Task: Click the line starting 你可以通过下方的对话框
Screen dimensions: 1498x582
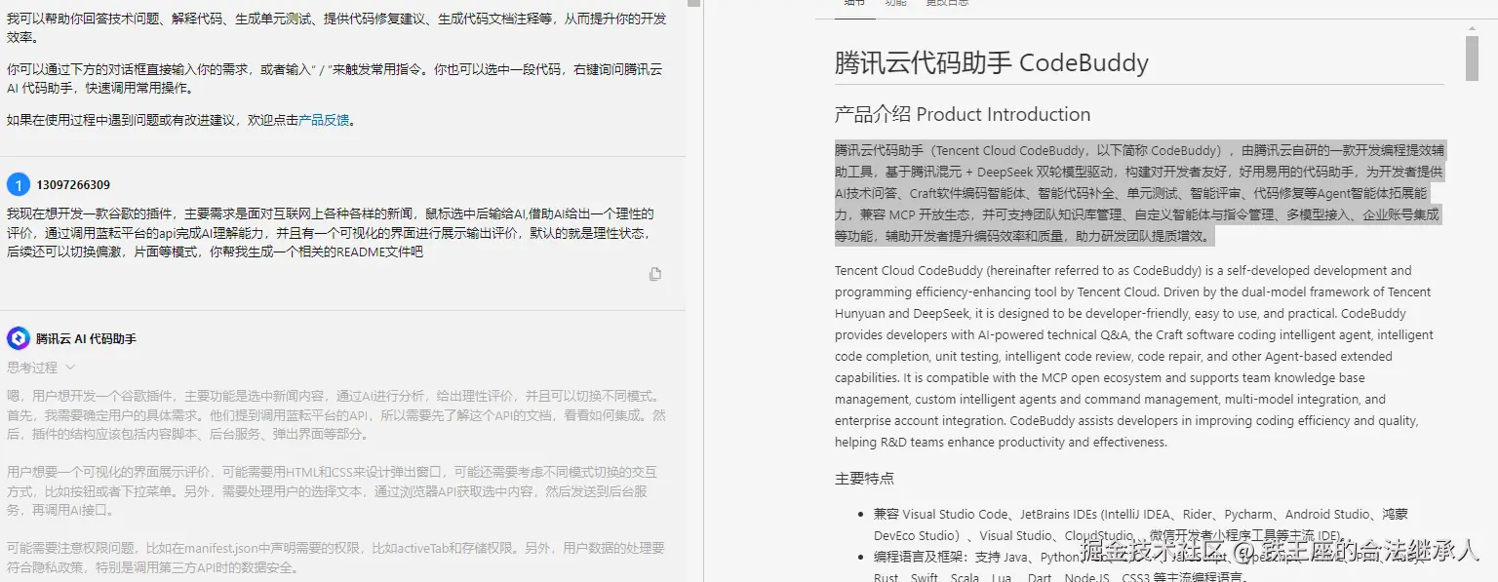Action: tap(335, 79)
